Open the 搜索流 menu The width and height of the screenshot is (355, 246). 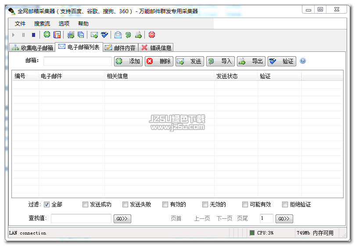point(42,24)
